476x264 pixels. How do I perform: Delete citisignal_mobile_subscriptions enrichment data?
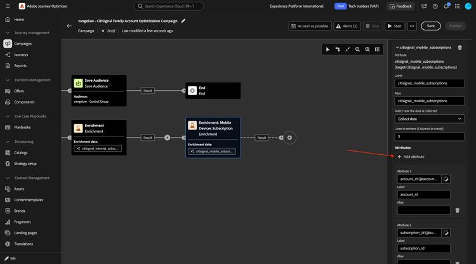point(460,48)
